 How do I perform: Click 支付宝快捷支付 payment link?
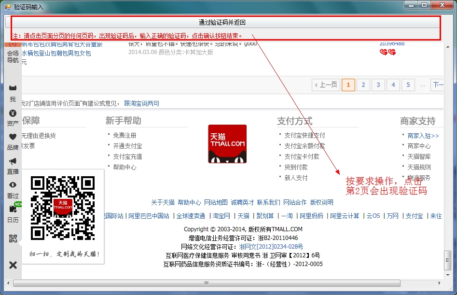pos(305,135)
